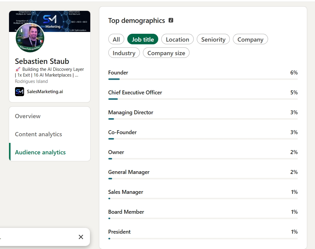Click the Board Member label
Viewport: 315px width, 249px height.
[126, 212]
